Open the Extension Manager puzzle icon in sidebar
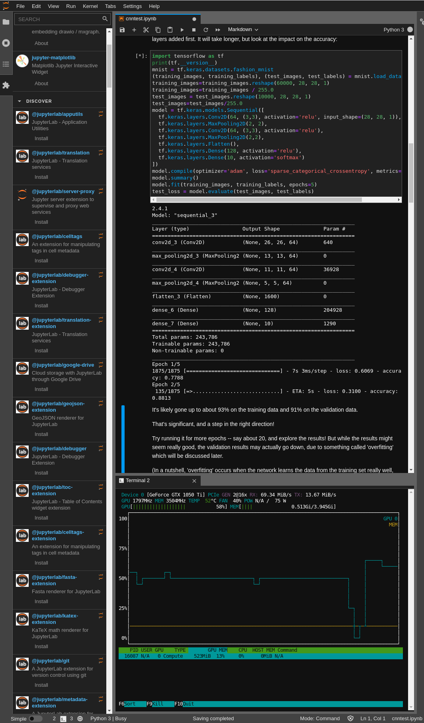The width and height of the screenshot is (424, 723). pyautogui.click(x=6, y=85)
